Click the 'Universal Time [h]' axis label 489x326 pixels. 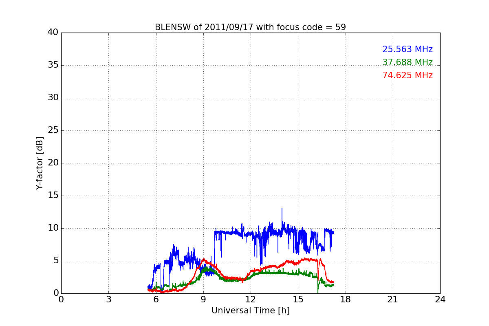pos(251,311)
